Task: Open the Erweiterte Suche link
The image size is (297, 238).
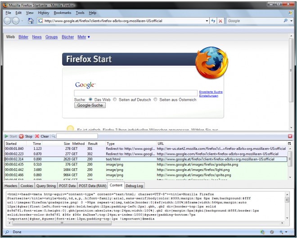Action: pos(211,92)
